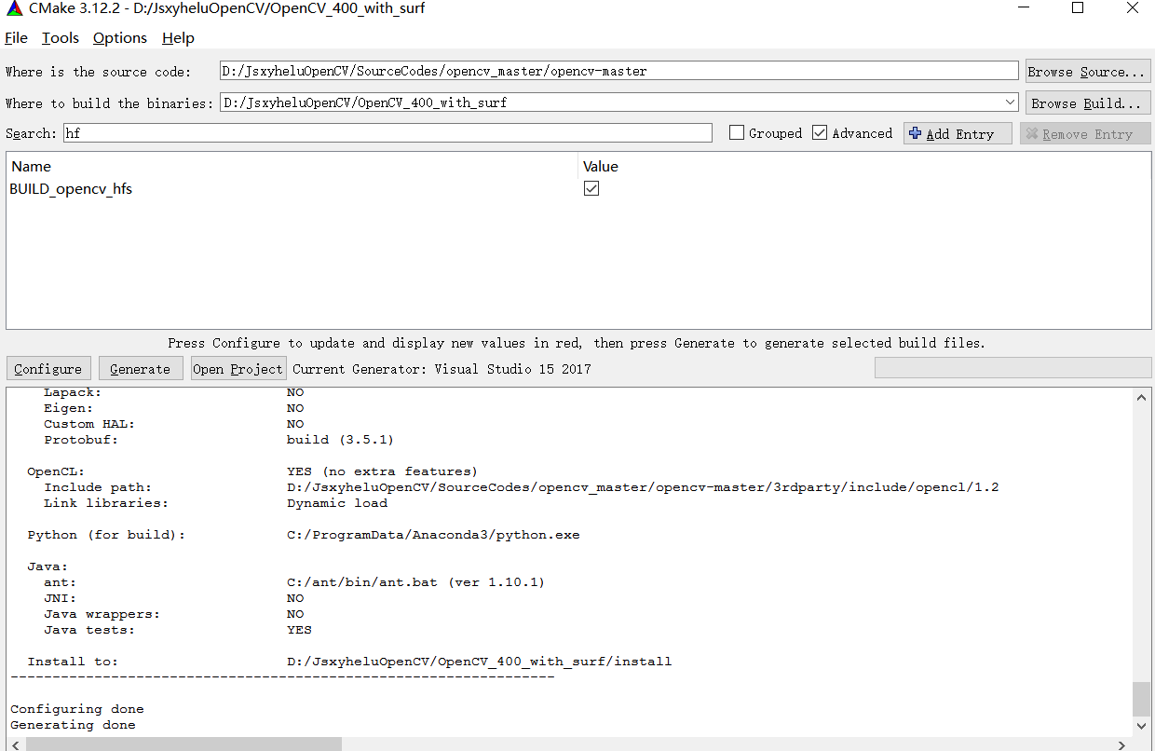Image resolution: width=1155 pixels, height=751 pixels.
Task: Click the Open Project button
Action: tap(238, 368)
